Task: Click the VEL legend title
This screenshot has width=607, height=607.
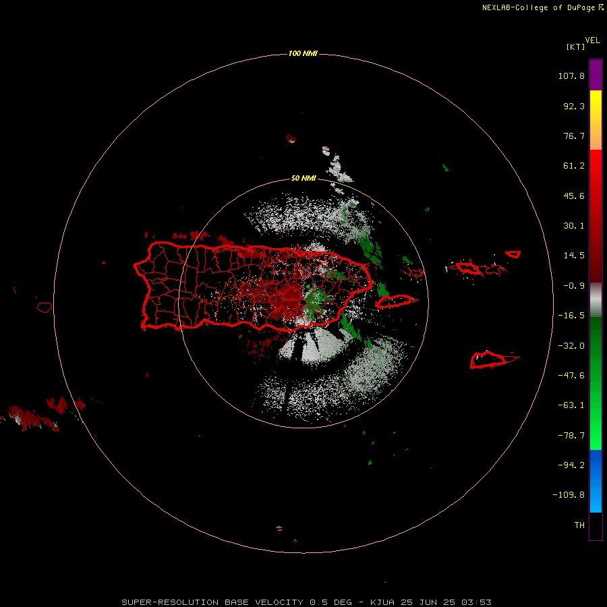Action: 592,40
